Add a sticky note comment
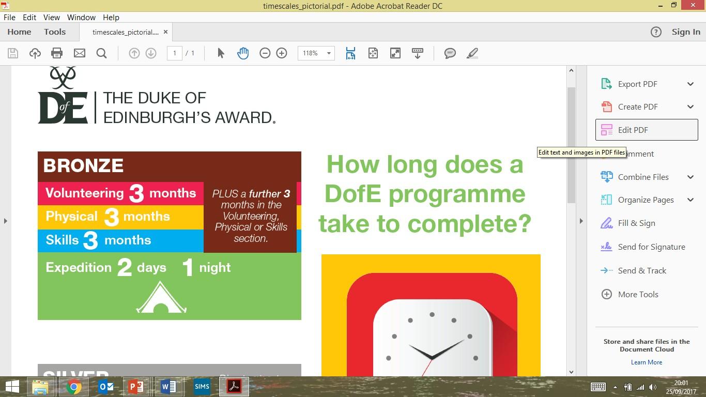The width and height of the screenshot is (706, 397). tap(450, 53)
